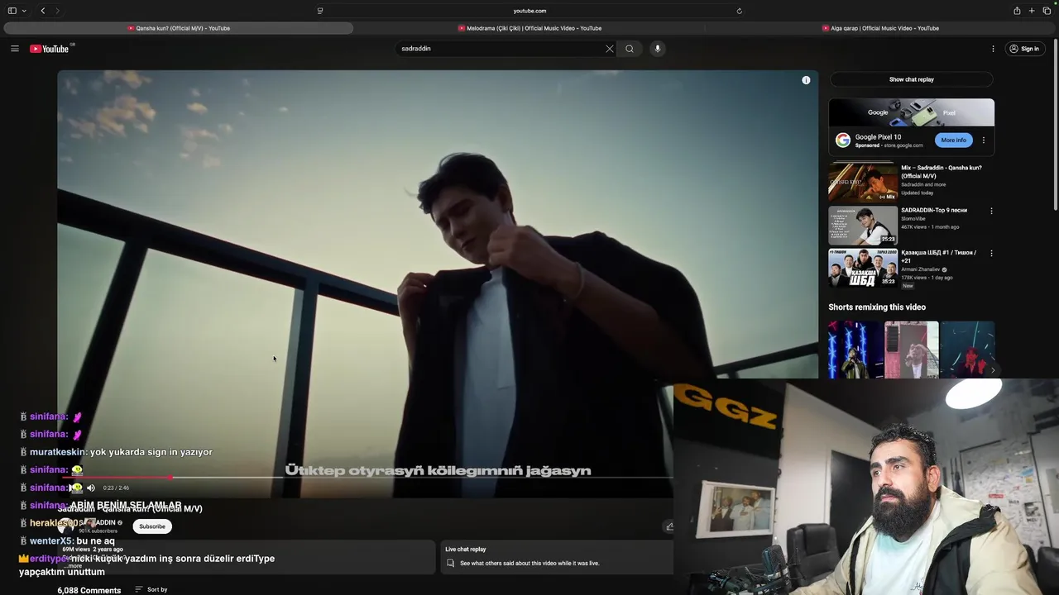Go forward with Safari forward arrow
The height and width of the screenshot is (595, 1059).
point(57,11)
